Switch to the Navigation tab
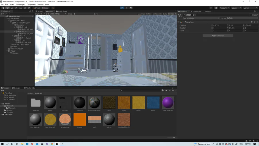Image resolution: width=259 pixels, height=146 pixels. point(196,11)
